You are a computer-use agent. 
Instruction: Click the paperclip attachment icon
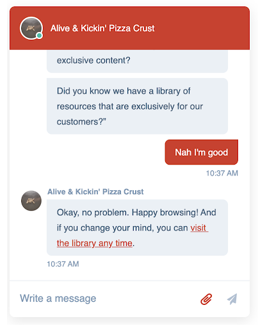206,299
